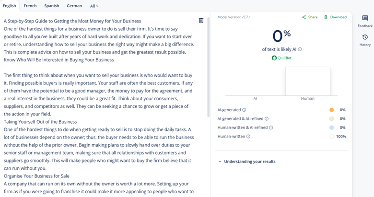This screenshot has width=374, height=197.
Task: Open the History clock icon
Action: (x=365, y=37)
